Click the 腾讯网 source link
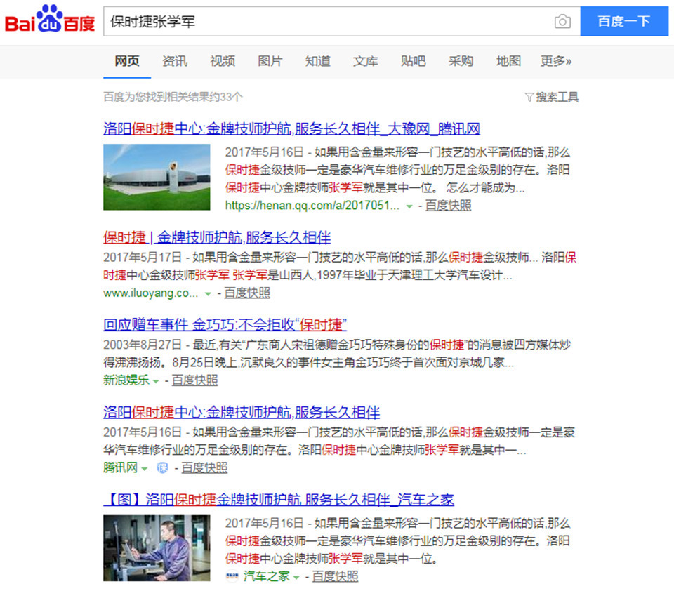Viewport: 674px width, 591px height. pos(120,467)
